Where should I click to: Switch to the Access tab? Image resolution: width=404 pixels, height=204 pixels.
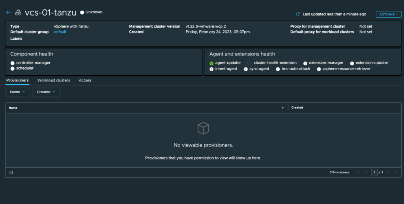click(85, 80)
